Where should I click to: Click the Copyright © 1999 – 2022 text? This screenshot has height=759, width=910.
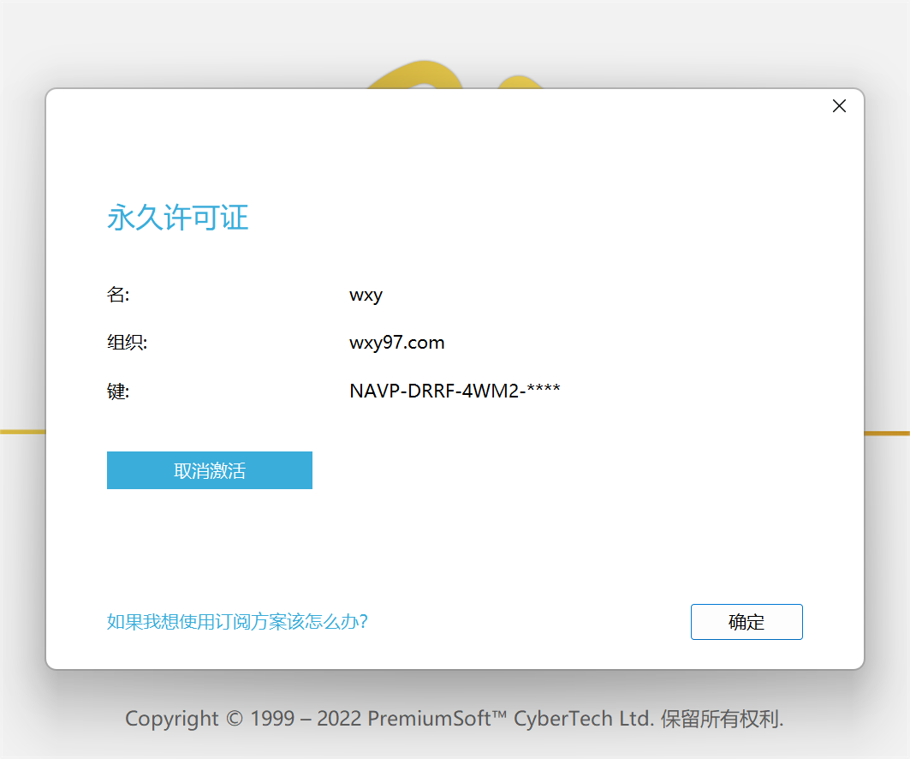pos(244,718)
